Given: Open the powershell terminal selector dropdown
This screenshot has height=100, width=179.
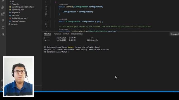Looking at the screenshot, I should pos(175,34).
